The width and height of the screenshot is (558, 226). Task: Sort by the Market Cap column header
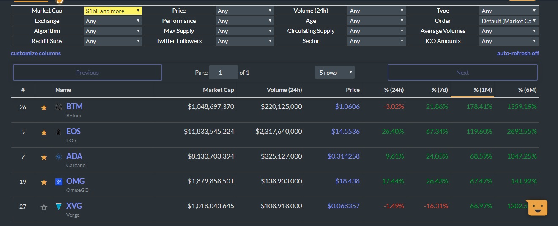pos(219,90)
